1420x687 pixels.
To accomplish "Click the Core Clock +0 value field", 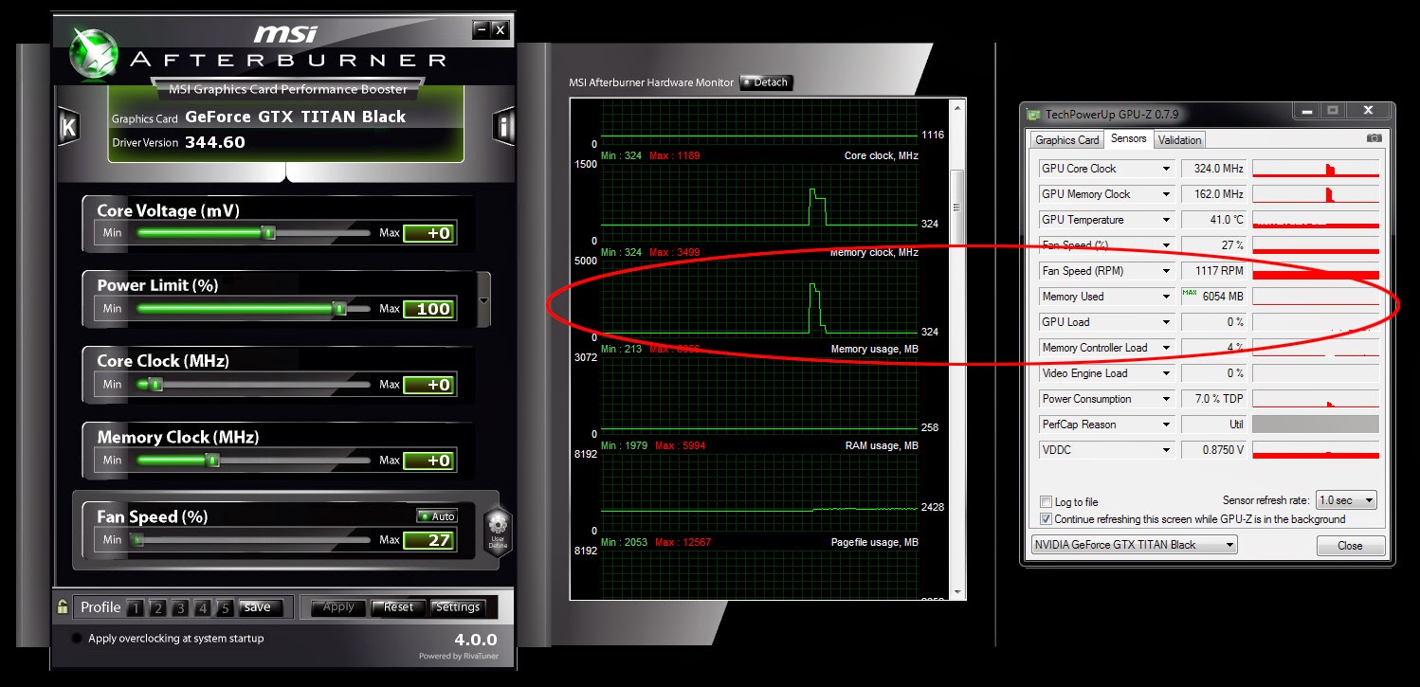I will point(429,385).
